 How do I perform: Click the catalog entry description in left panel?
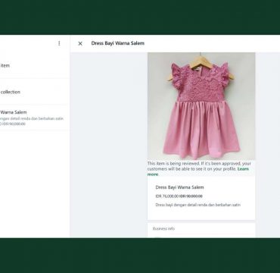[32, 118]
